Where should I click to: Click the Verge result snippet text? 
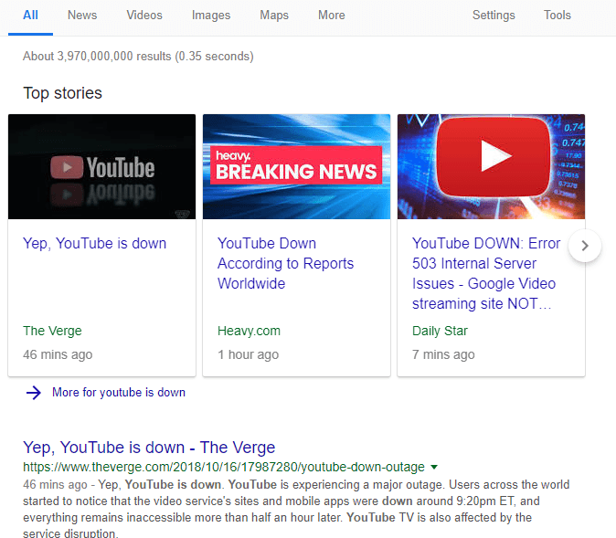(296, 509)
